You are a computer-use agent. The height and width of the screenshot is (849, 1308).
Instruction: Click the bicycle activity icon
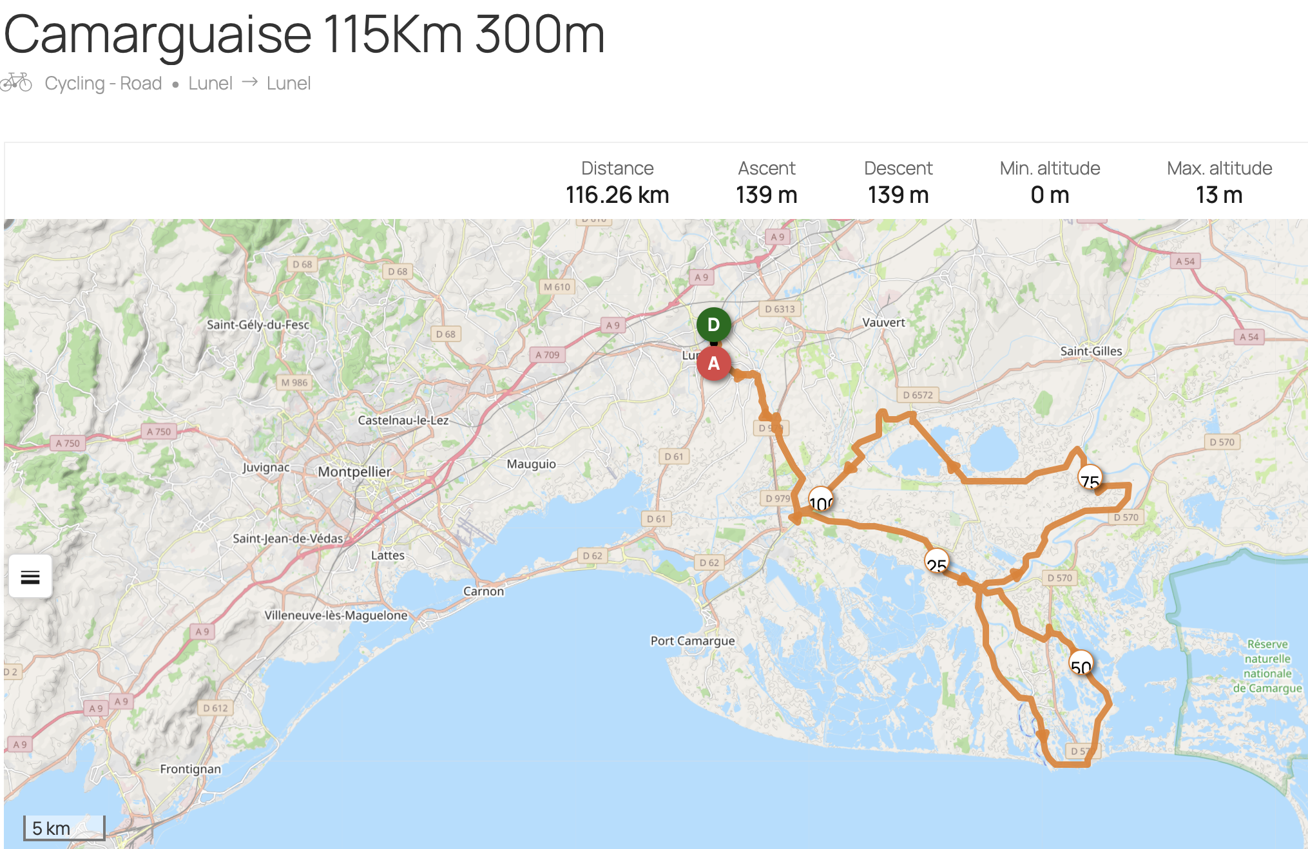click(16, 82)
